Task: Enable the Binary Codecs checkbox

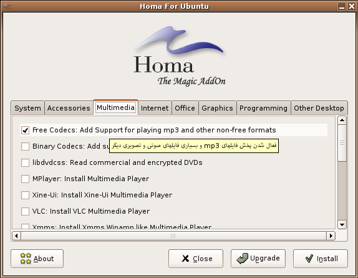Action: point(25,146)
